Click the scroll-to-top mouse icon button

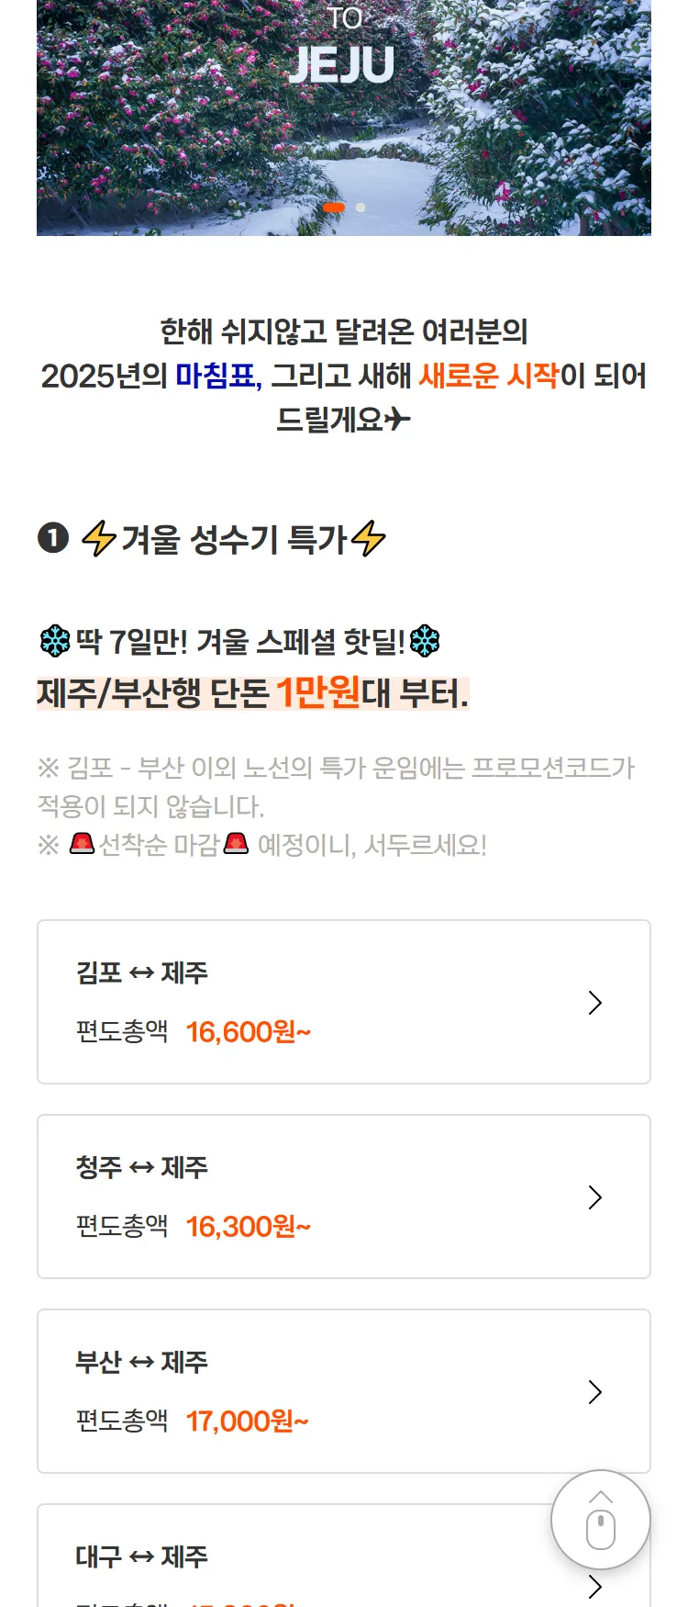pyautogui.click(x=601, y=1521)
